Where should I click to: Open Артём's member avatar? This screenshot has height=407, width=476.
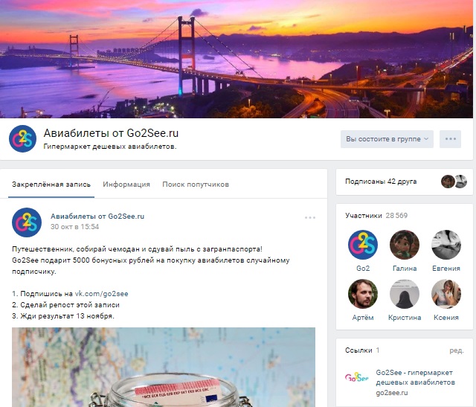click(363, 294)
